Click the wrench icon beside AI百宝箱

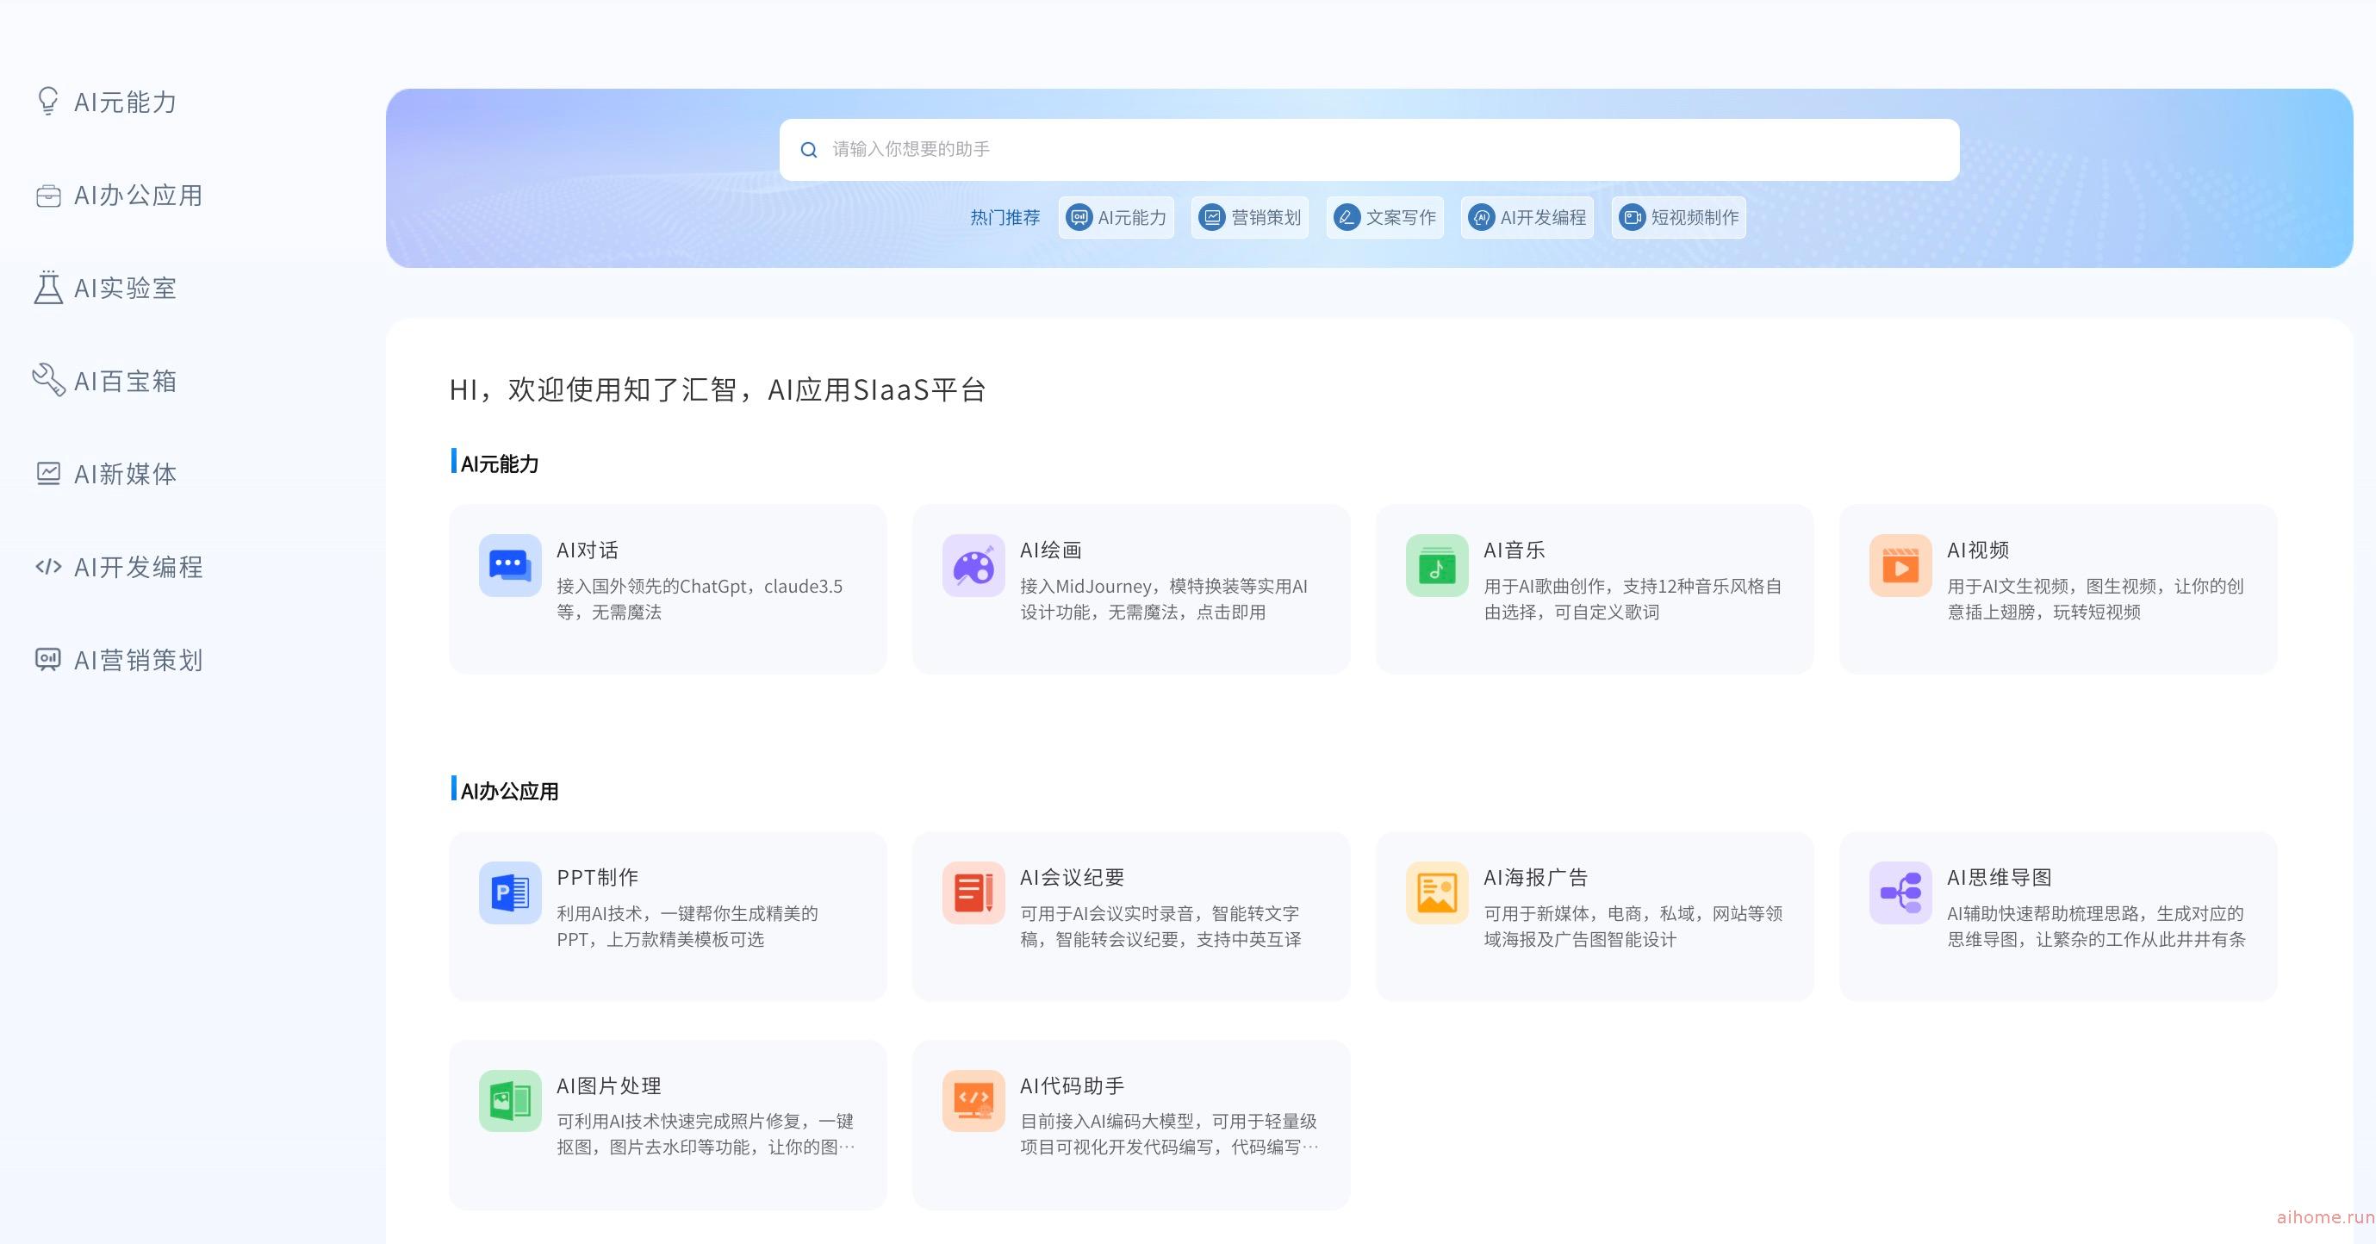pyautogui.click(x=48, y=379)
